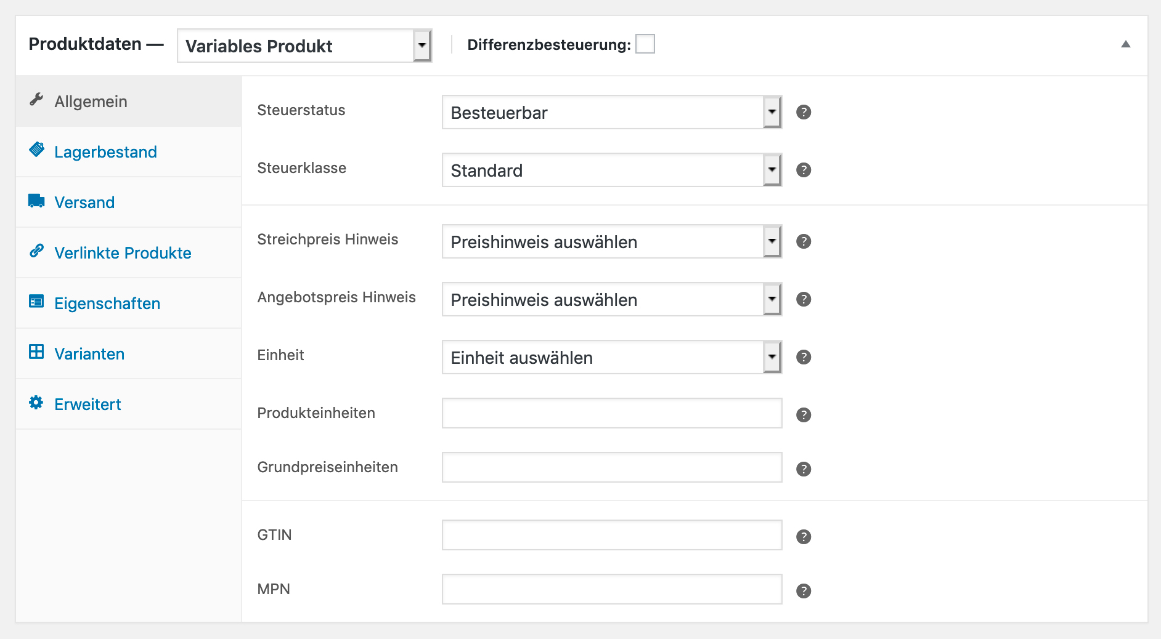
Task: Click the Produkteinheiten input field
Action: click(612, 413)
